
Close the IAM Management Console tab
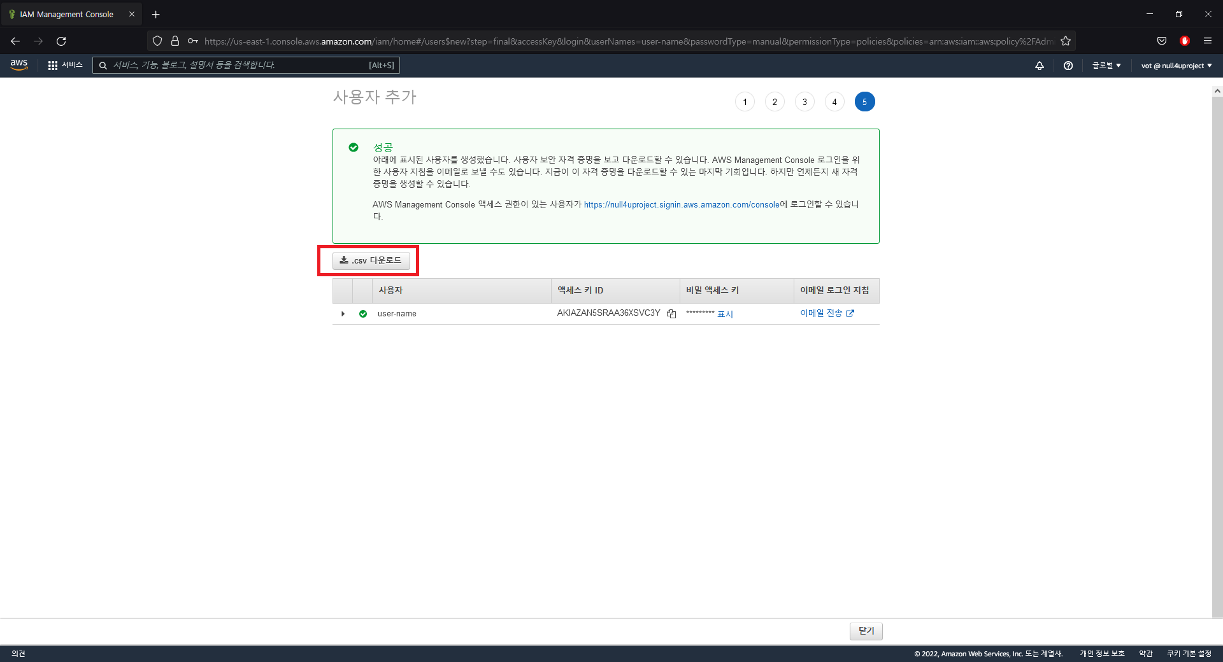[x=132, y=14]
